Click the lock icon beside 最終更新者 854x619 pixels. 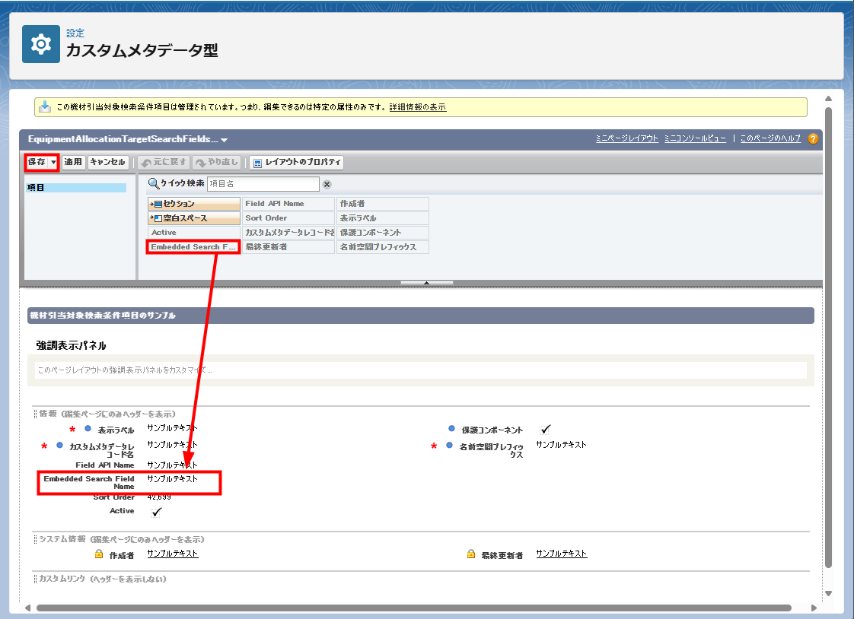[471, 554]
